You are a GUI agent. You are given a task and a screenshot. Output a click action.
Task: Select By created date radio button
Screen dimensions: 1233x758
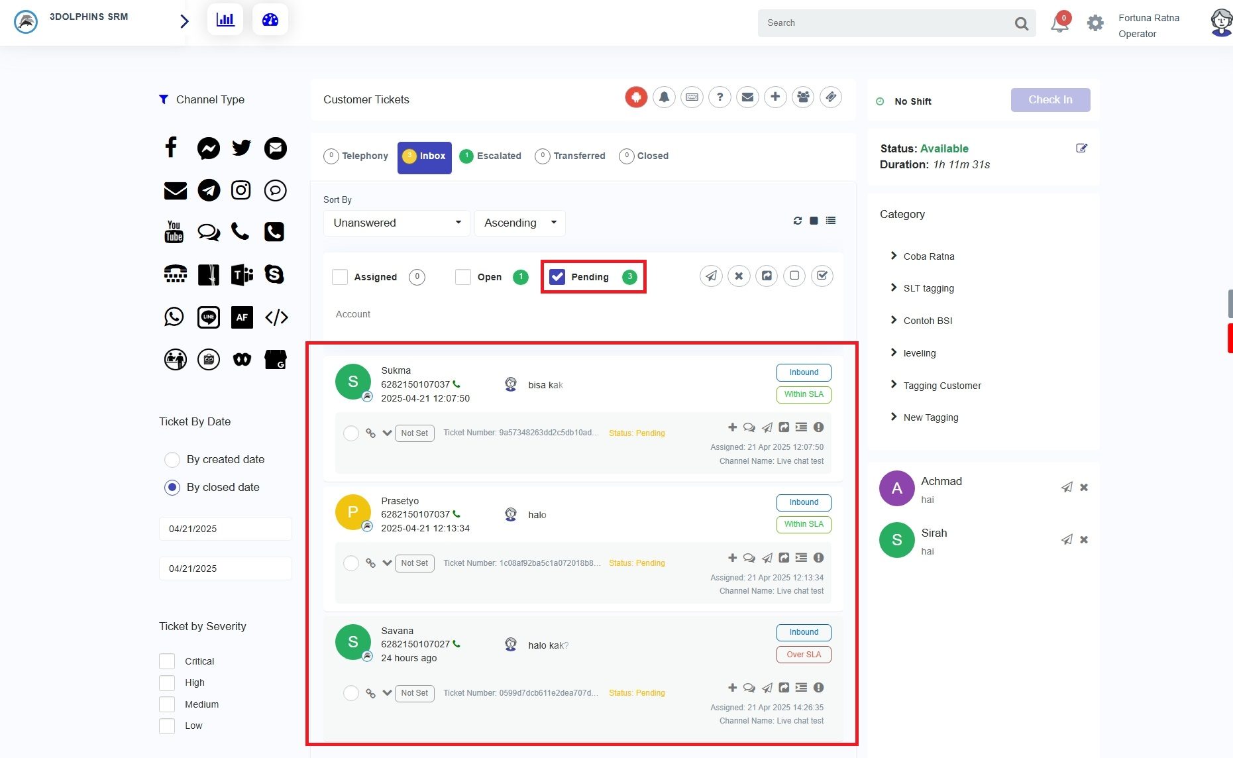coord(172,460)
